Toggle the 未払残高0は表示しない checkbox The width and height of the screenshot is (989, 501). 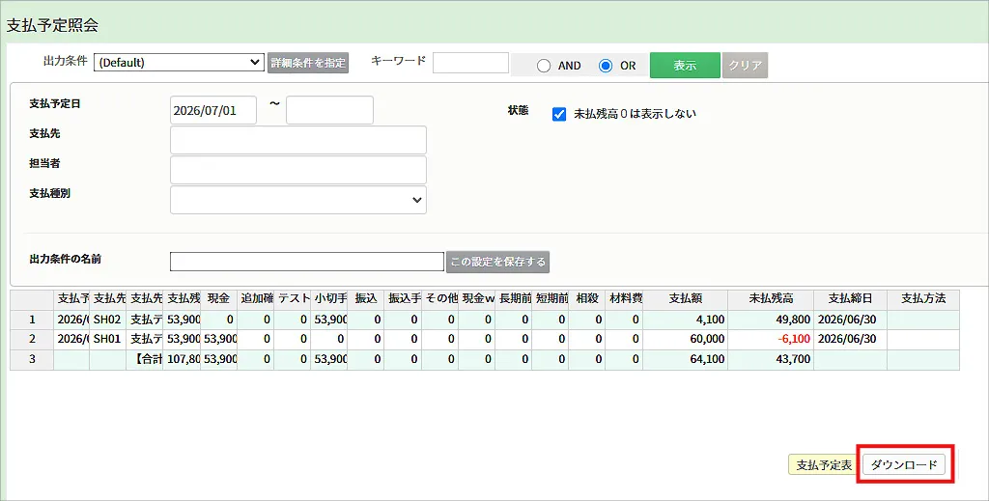tap(559, 114)
